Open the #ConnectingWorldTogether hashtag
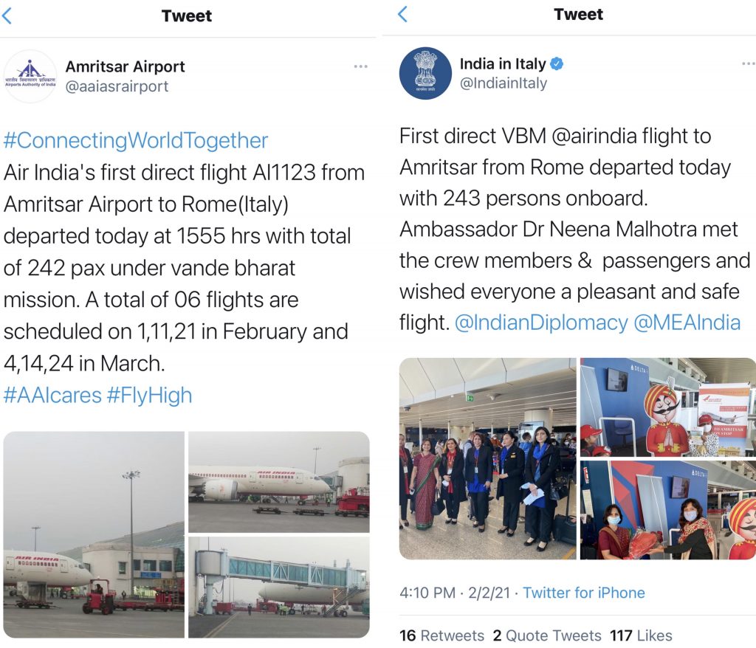 click(x=136, y=140)
